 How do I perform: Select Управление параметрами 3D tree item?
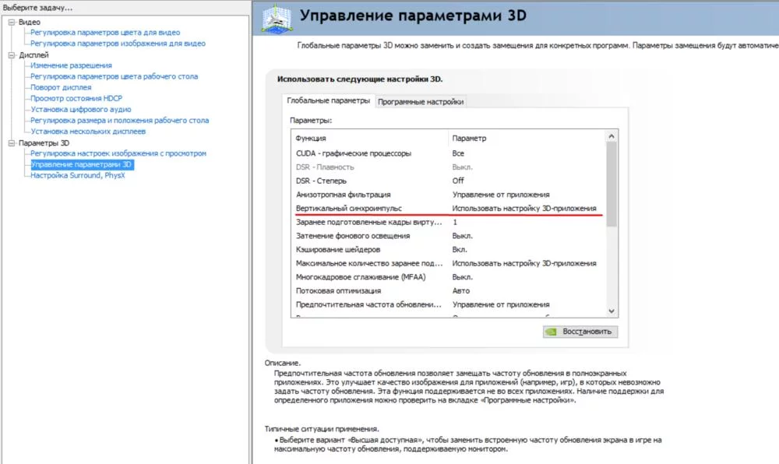pos(82,164)
